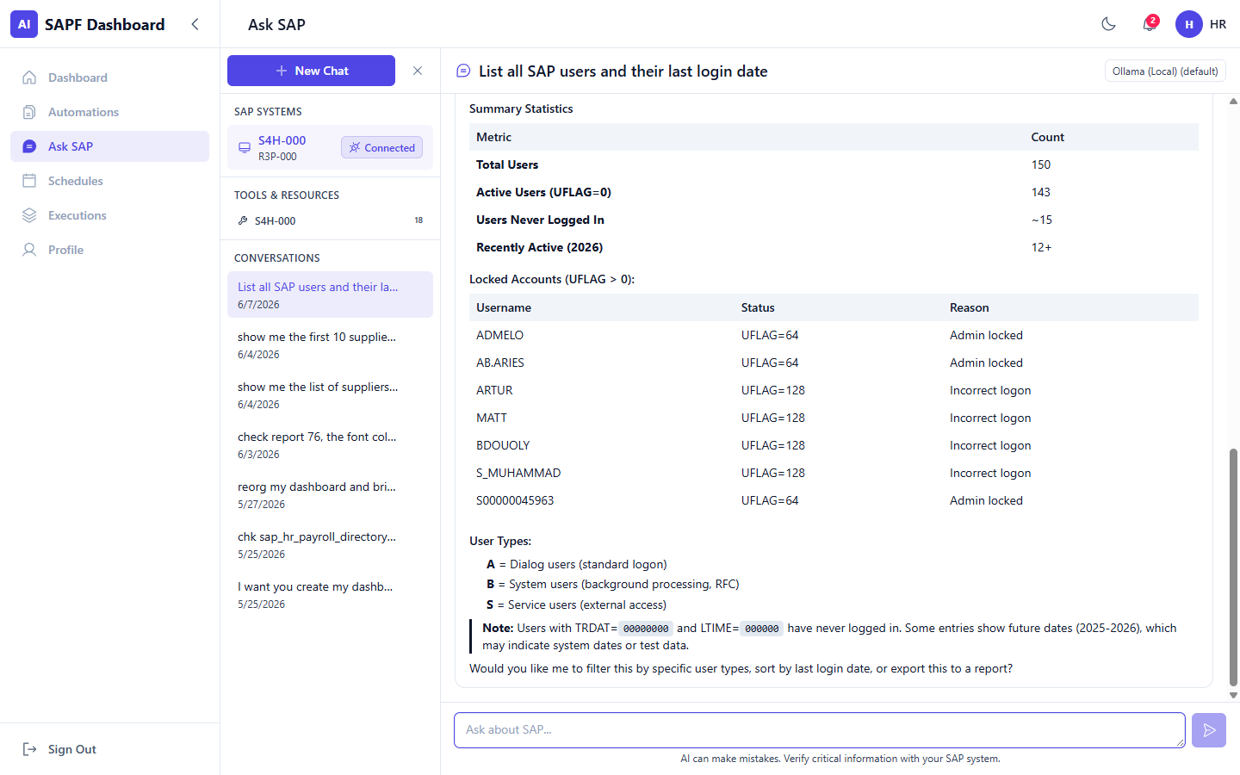Open conversation 'I want you create my dashb...'
Viewport: 1240px width, 775px height.
330,594
